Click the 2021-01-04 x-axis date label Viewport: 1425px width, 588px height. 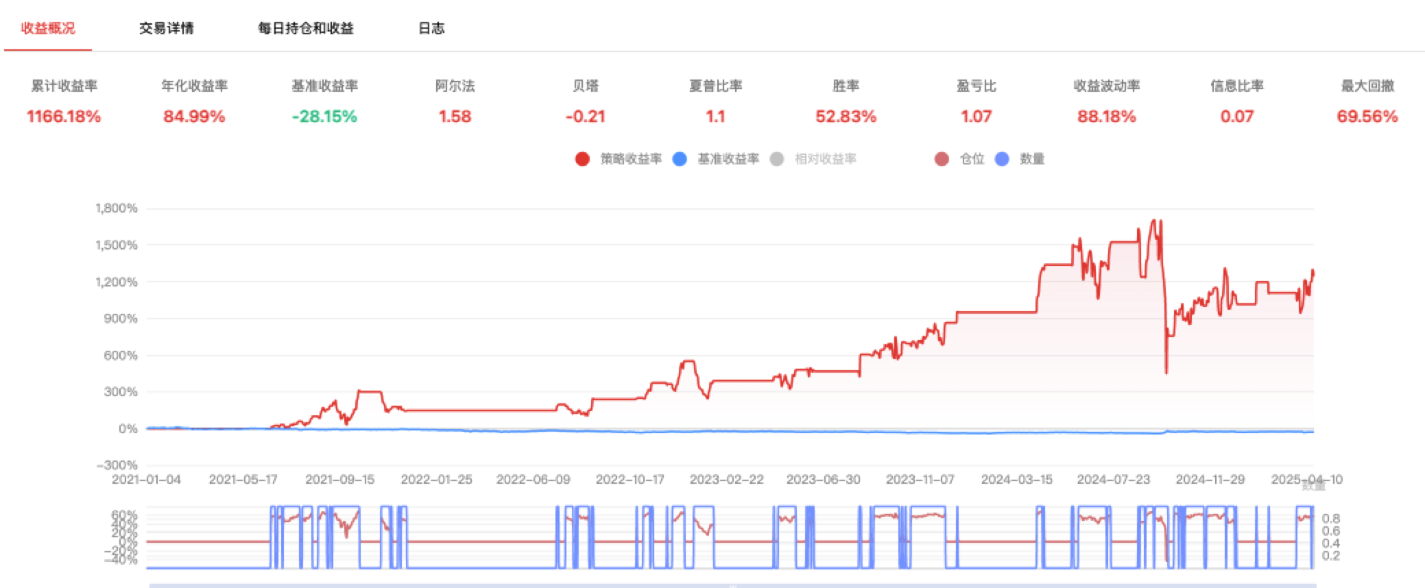[x=146, y=480]
